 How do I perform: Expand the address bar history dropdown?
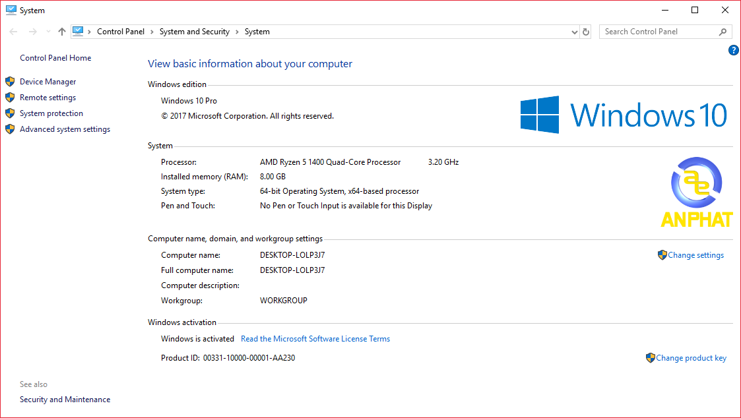574,32
